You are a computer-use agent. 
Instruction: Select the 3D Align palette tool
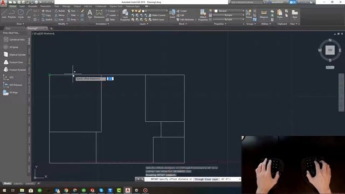(11, 93)
